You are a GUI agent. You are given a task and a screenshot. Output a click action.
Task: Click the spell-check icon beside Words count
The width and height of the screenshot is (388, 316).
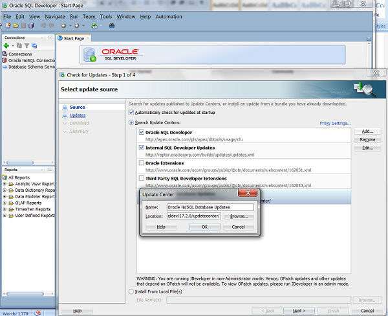coord(38,313)
